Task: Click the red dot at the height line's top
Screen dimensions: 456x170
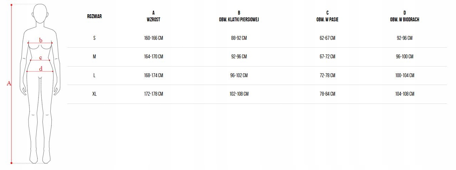Action: (11, 5)
